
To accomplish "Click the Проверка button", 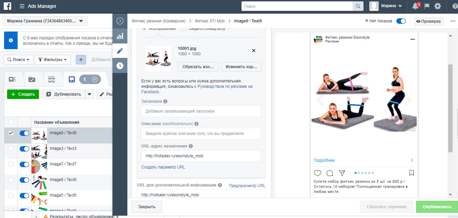I will click(429, 21).
